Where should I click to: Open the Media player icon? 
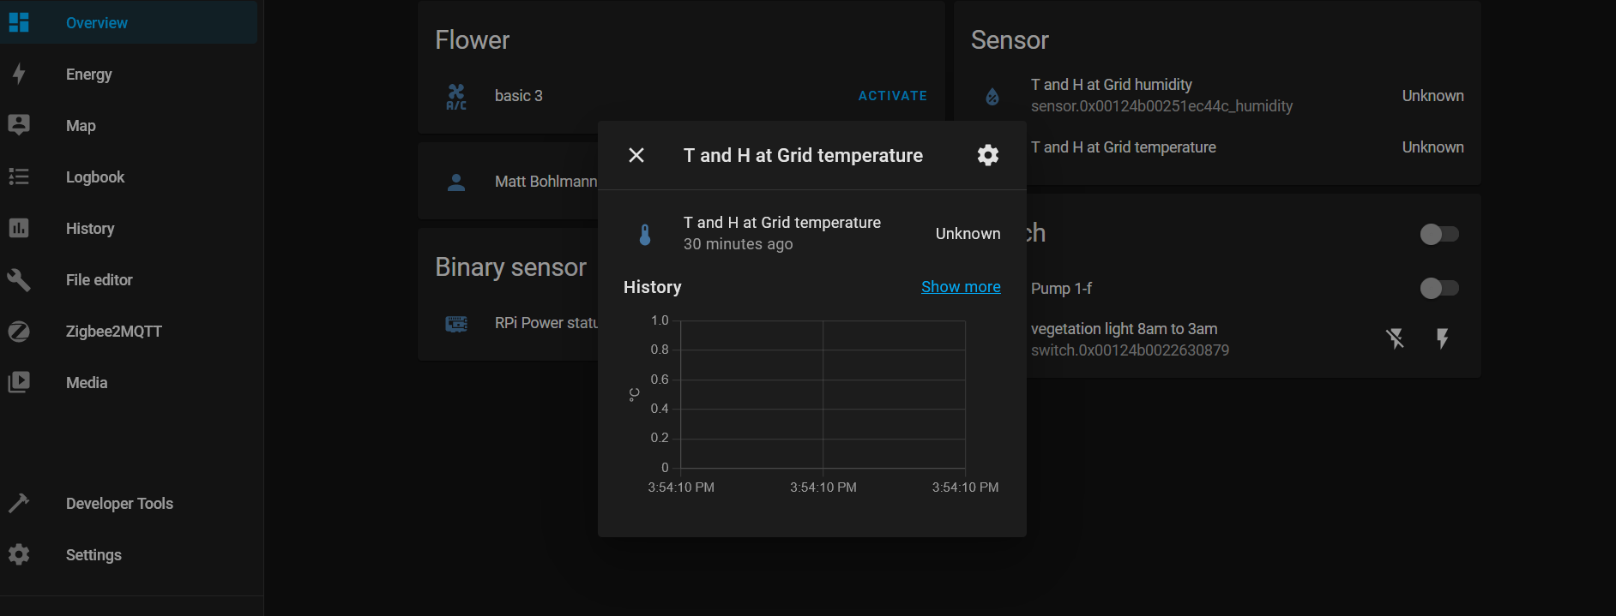click(x=19, y=383)
